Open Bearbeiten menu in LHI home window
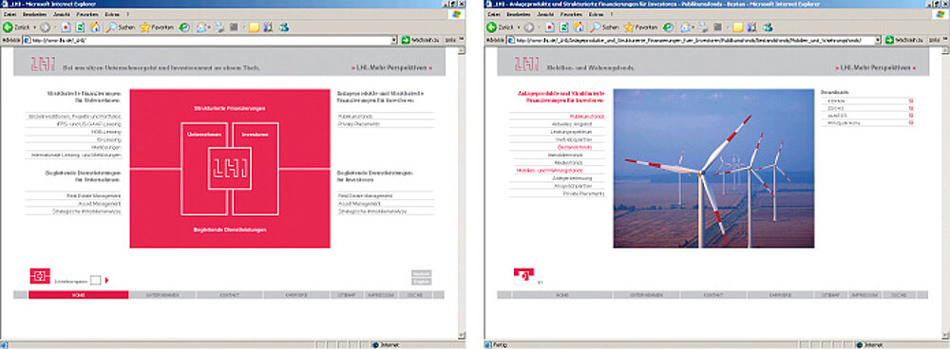 coord(33,13)
